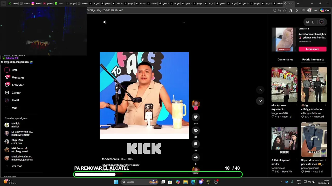Open Microsoft Store from taskbar
332x186 pixels.
point(170,182)
